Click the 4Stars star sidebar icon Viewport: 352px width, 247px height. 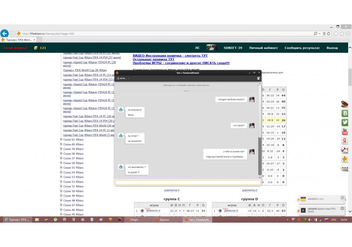(345, 159)
